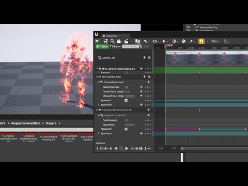Viewport: 248px width, 186px height.
Task: Open the world selection dropdown icon
Action: point(98,41)
